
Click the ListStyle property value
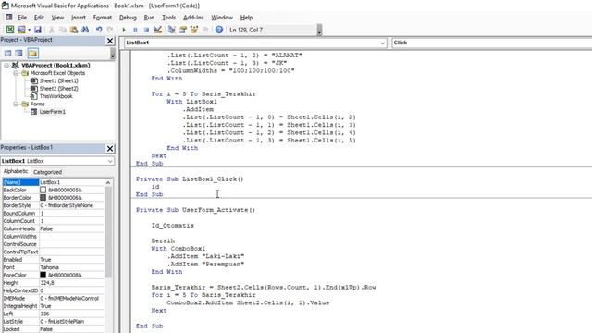[71, 321]
